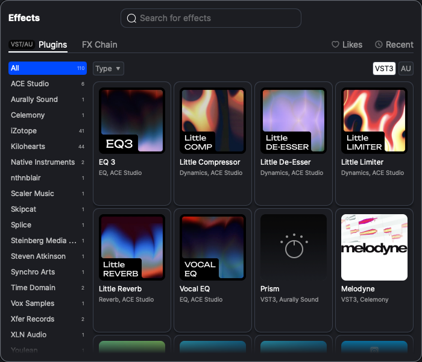Filter by Splice vendor
The height and width of the screenshot is (362, 422).
(x=48, y=225)
